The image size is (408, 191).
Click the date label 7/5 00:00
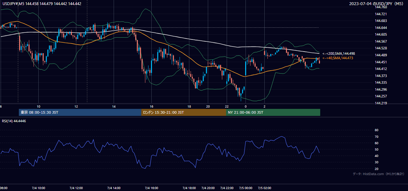tap(246, 188)
